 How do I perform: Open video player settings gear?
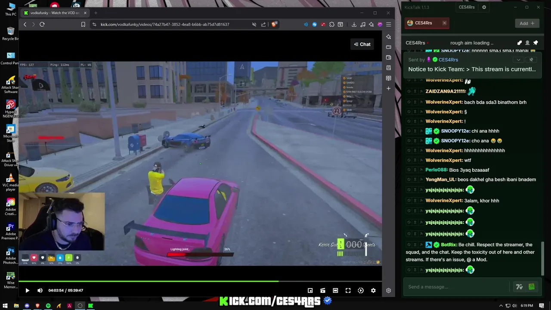tap(373, 291)
